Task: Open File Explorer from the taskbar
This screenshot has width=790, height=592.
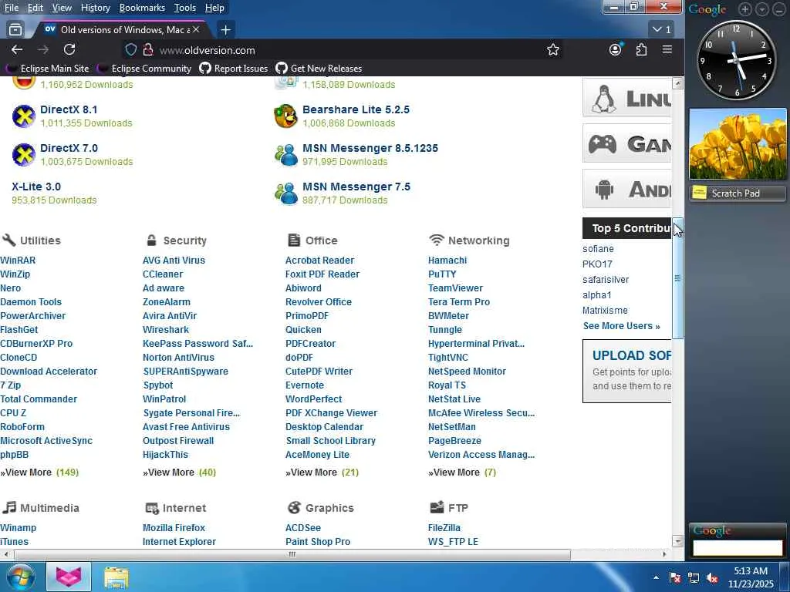Action: (x=116, y=577)
